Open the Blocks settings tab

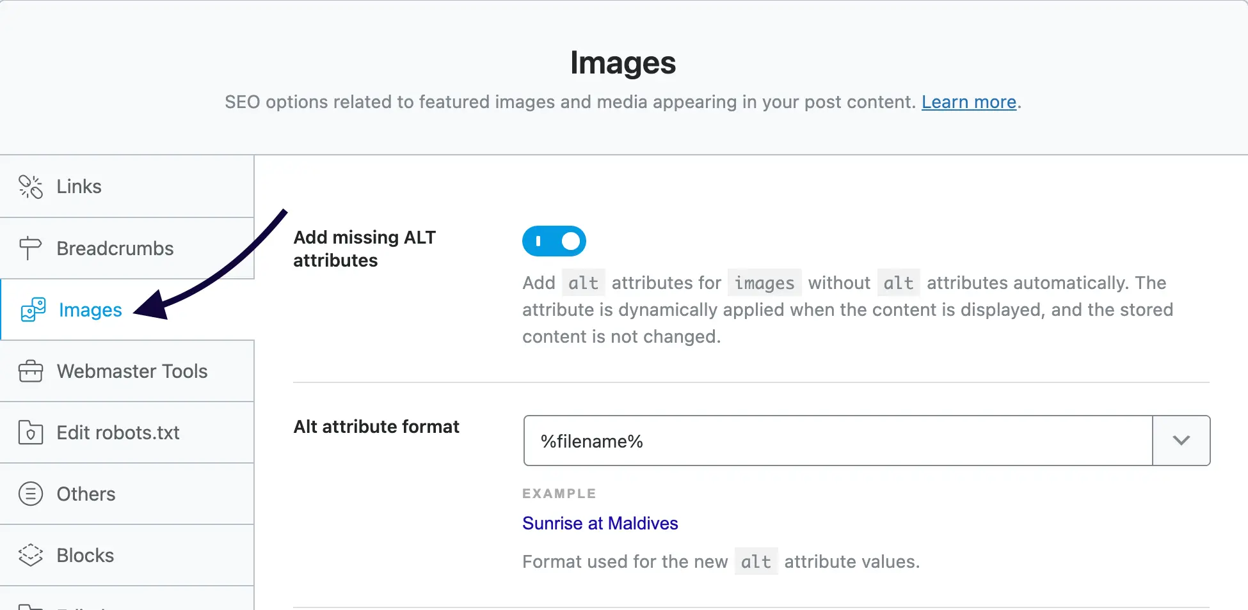pyautogui.click(x=85, y=556)
